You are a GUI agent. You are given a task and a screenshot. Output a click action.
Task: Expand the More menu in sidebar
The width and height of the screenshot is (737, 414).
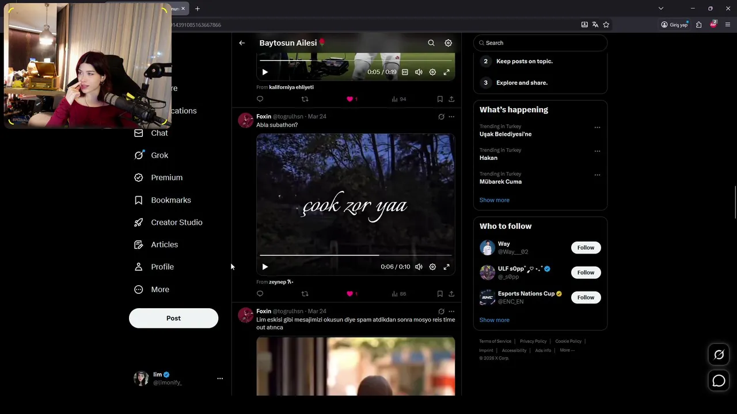[151, 289]
